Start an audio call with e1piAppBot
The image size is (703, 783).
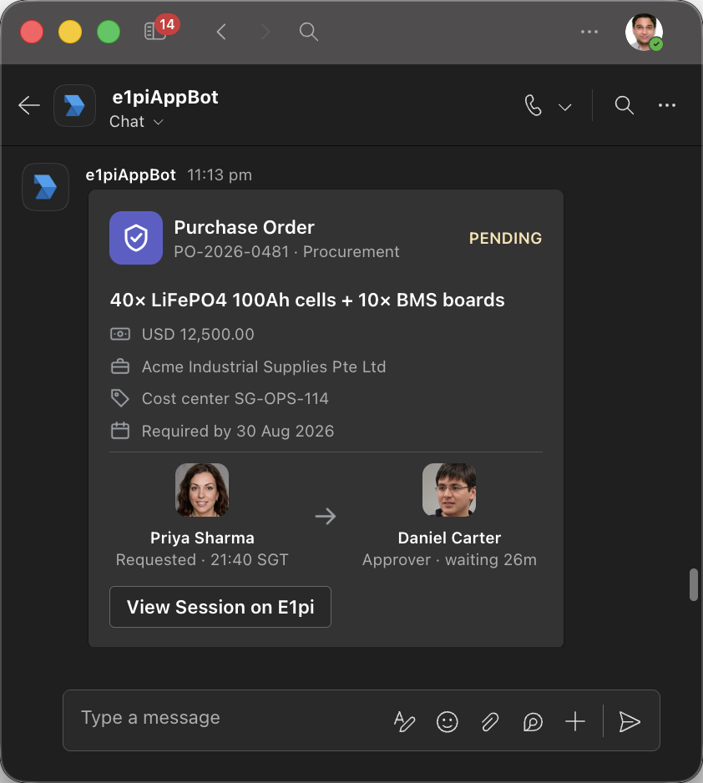tap(534, 105)
